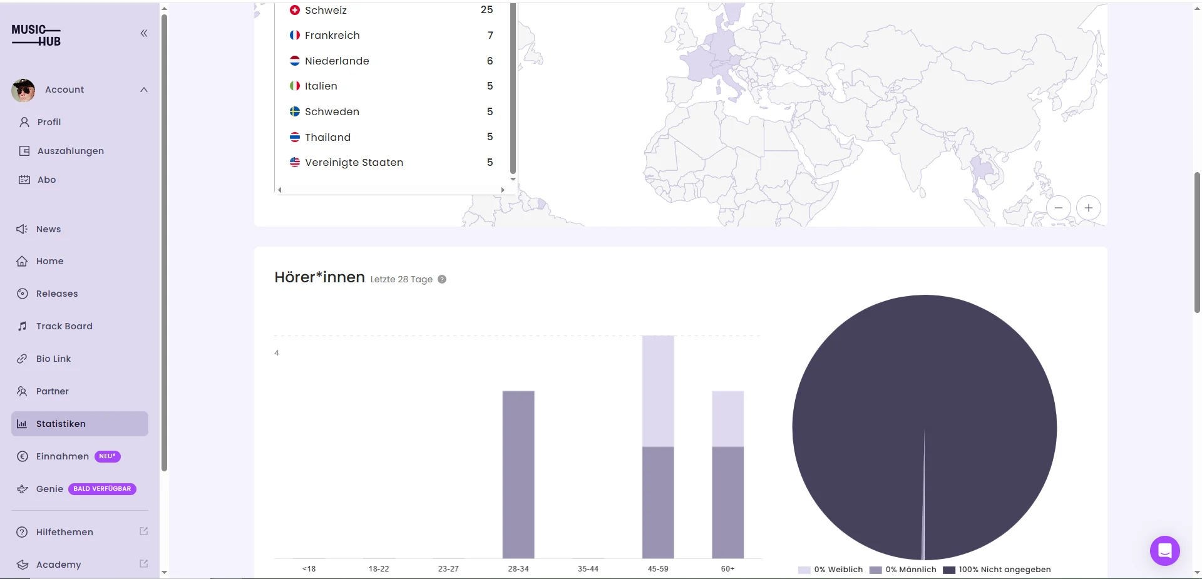Screen dimensions: 1202x579
Task: Open the chat support bubble
Action: 1165,551
